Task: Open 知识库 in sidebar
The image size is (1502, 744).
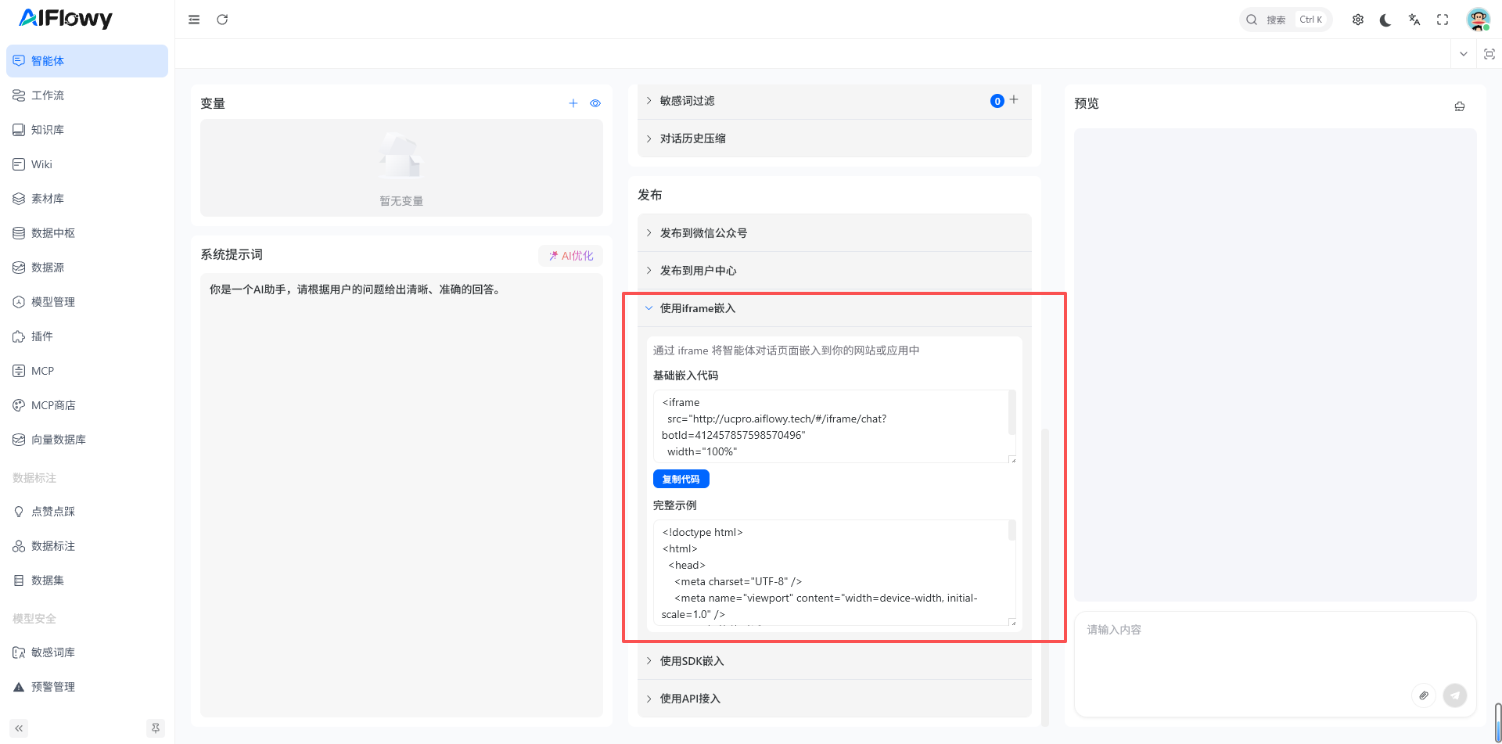Action: coord(87,130)
